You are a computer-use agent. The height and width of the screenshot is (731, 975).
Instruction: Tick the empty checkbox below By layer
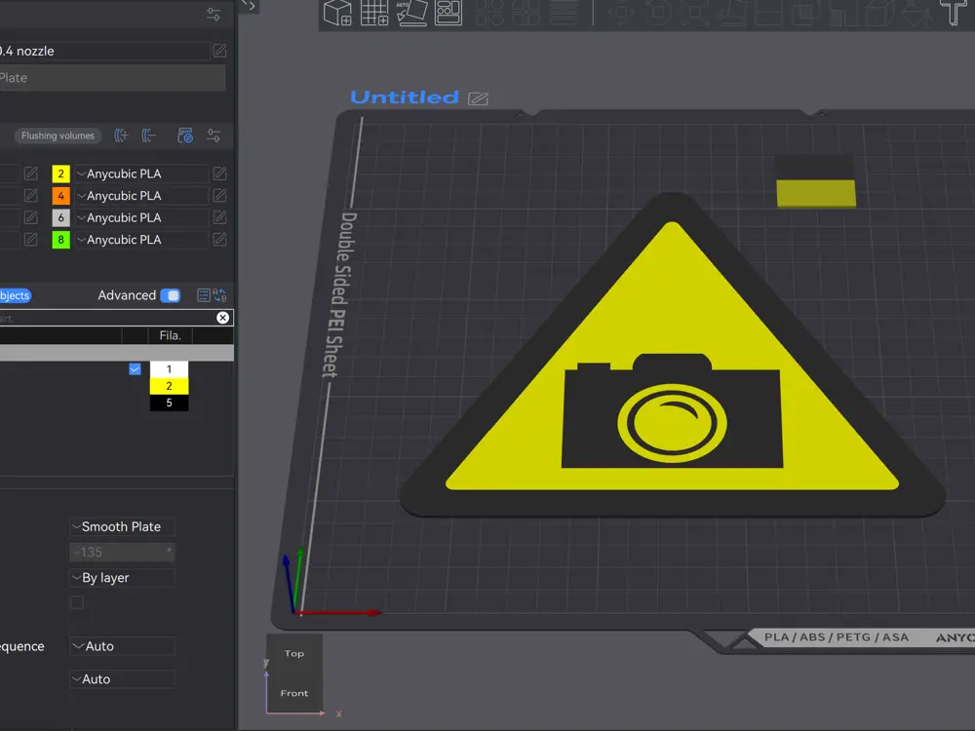[x=77, y=603]
